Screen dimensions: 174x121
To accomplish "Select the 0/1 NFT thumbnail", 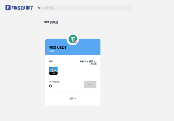I will click(53, 71).
